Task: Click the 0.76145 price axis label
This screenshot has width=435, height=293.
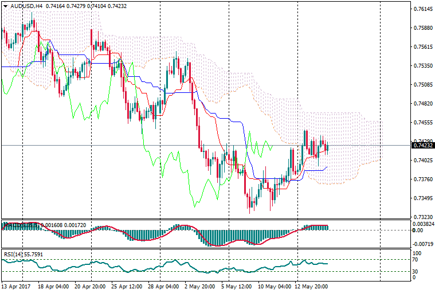Action: 422,9
